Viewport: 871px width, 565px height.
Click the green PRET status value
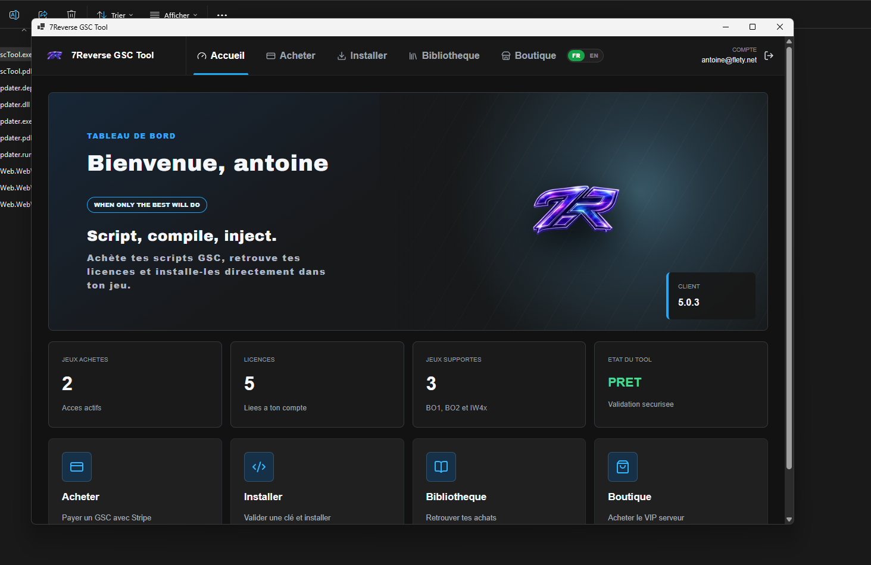(625, 382)
